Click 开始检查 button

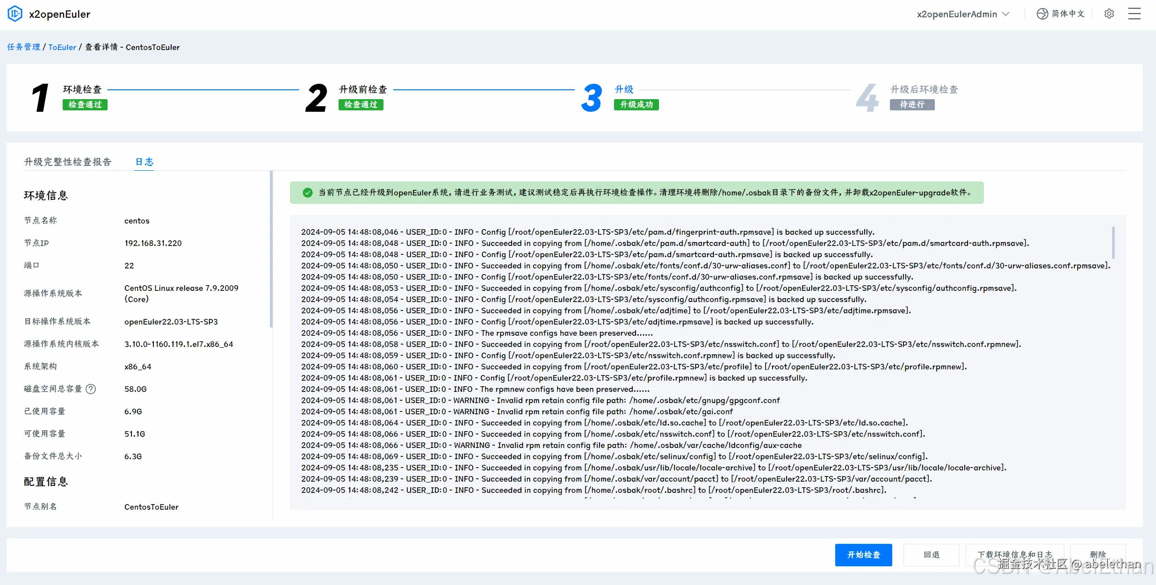[863, 555]
